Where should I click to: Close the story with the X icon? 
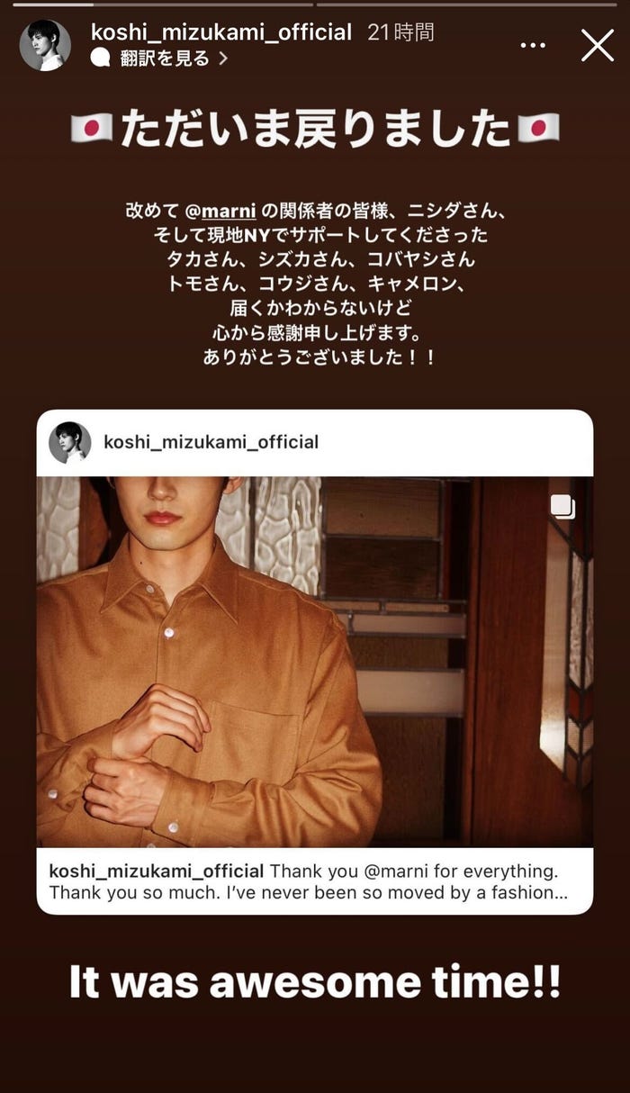(598, 45)
